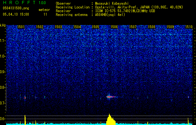Click the 1501 time marker
This screenshot has width=196, height=125.
click(21, 27)
